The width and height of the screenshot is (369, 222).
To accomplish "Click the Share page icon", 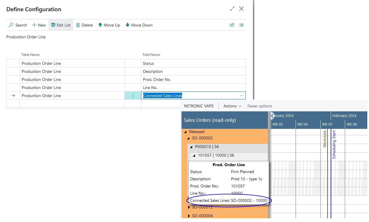I will coord(232,25).
